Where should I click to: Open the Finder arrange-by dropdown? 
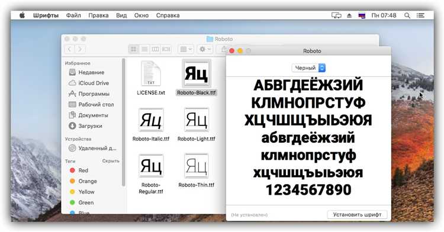point(186,49)
